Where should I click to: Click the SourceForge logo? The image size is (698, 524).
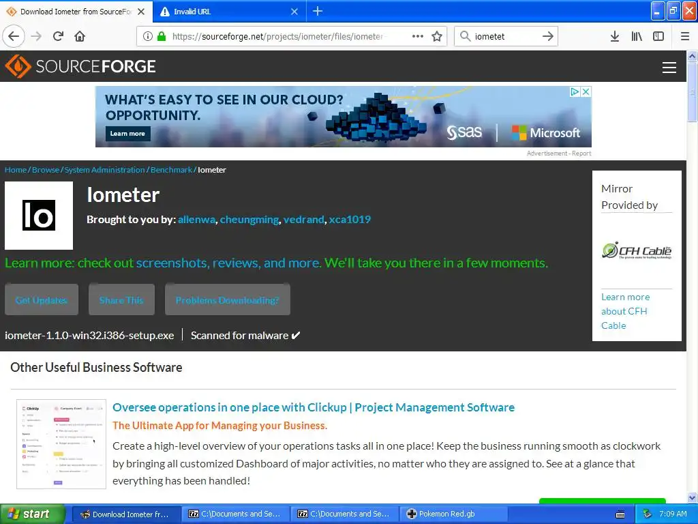pyautogui.click(x=80, y=66)
